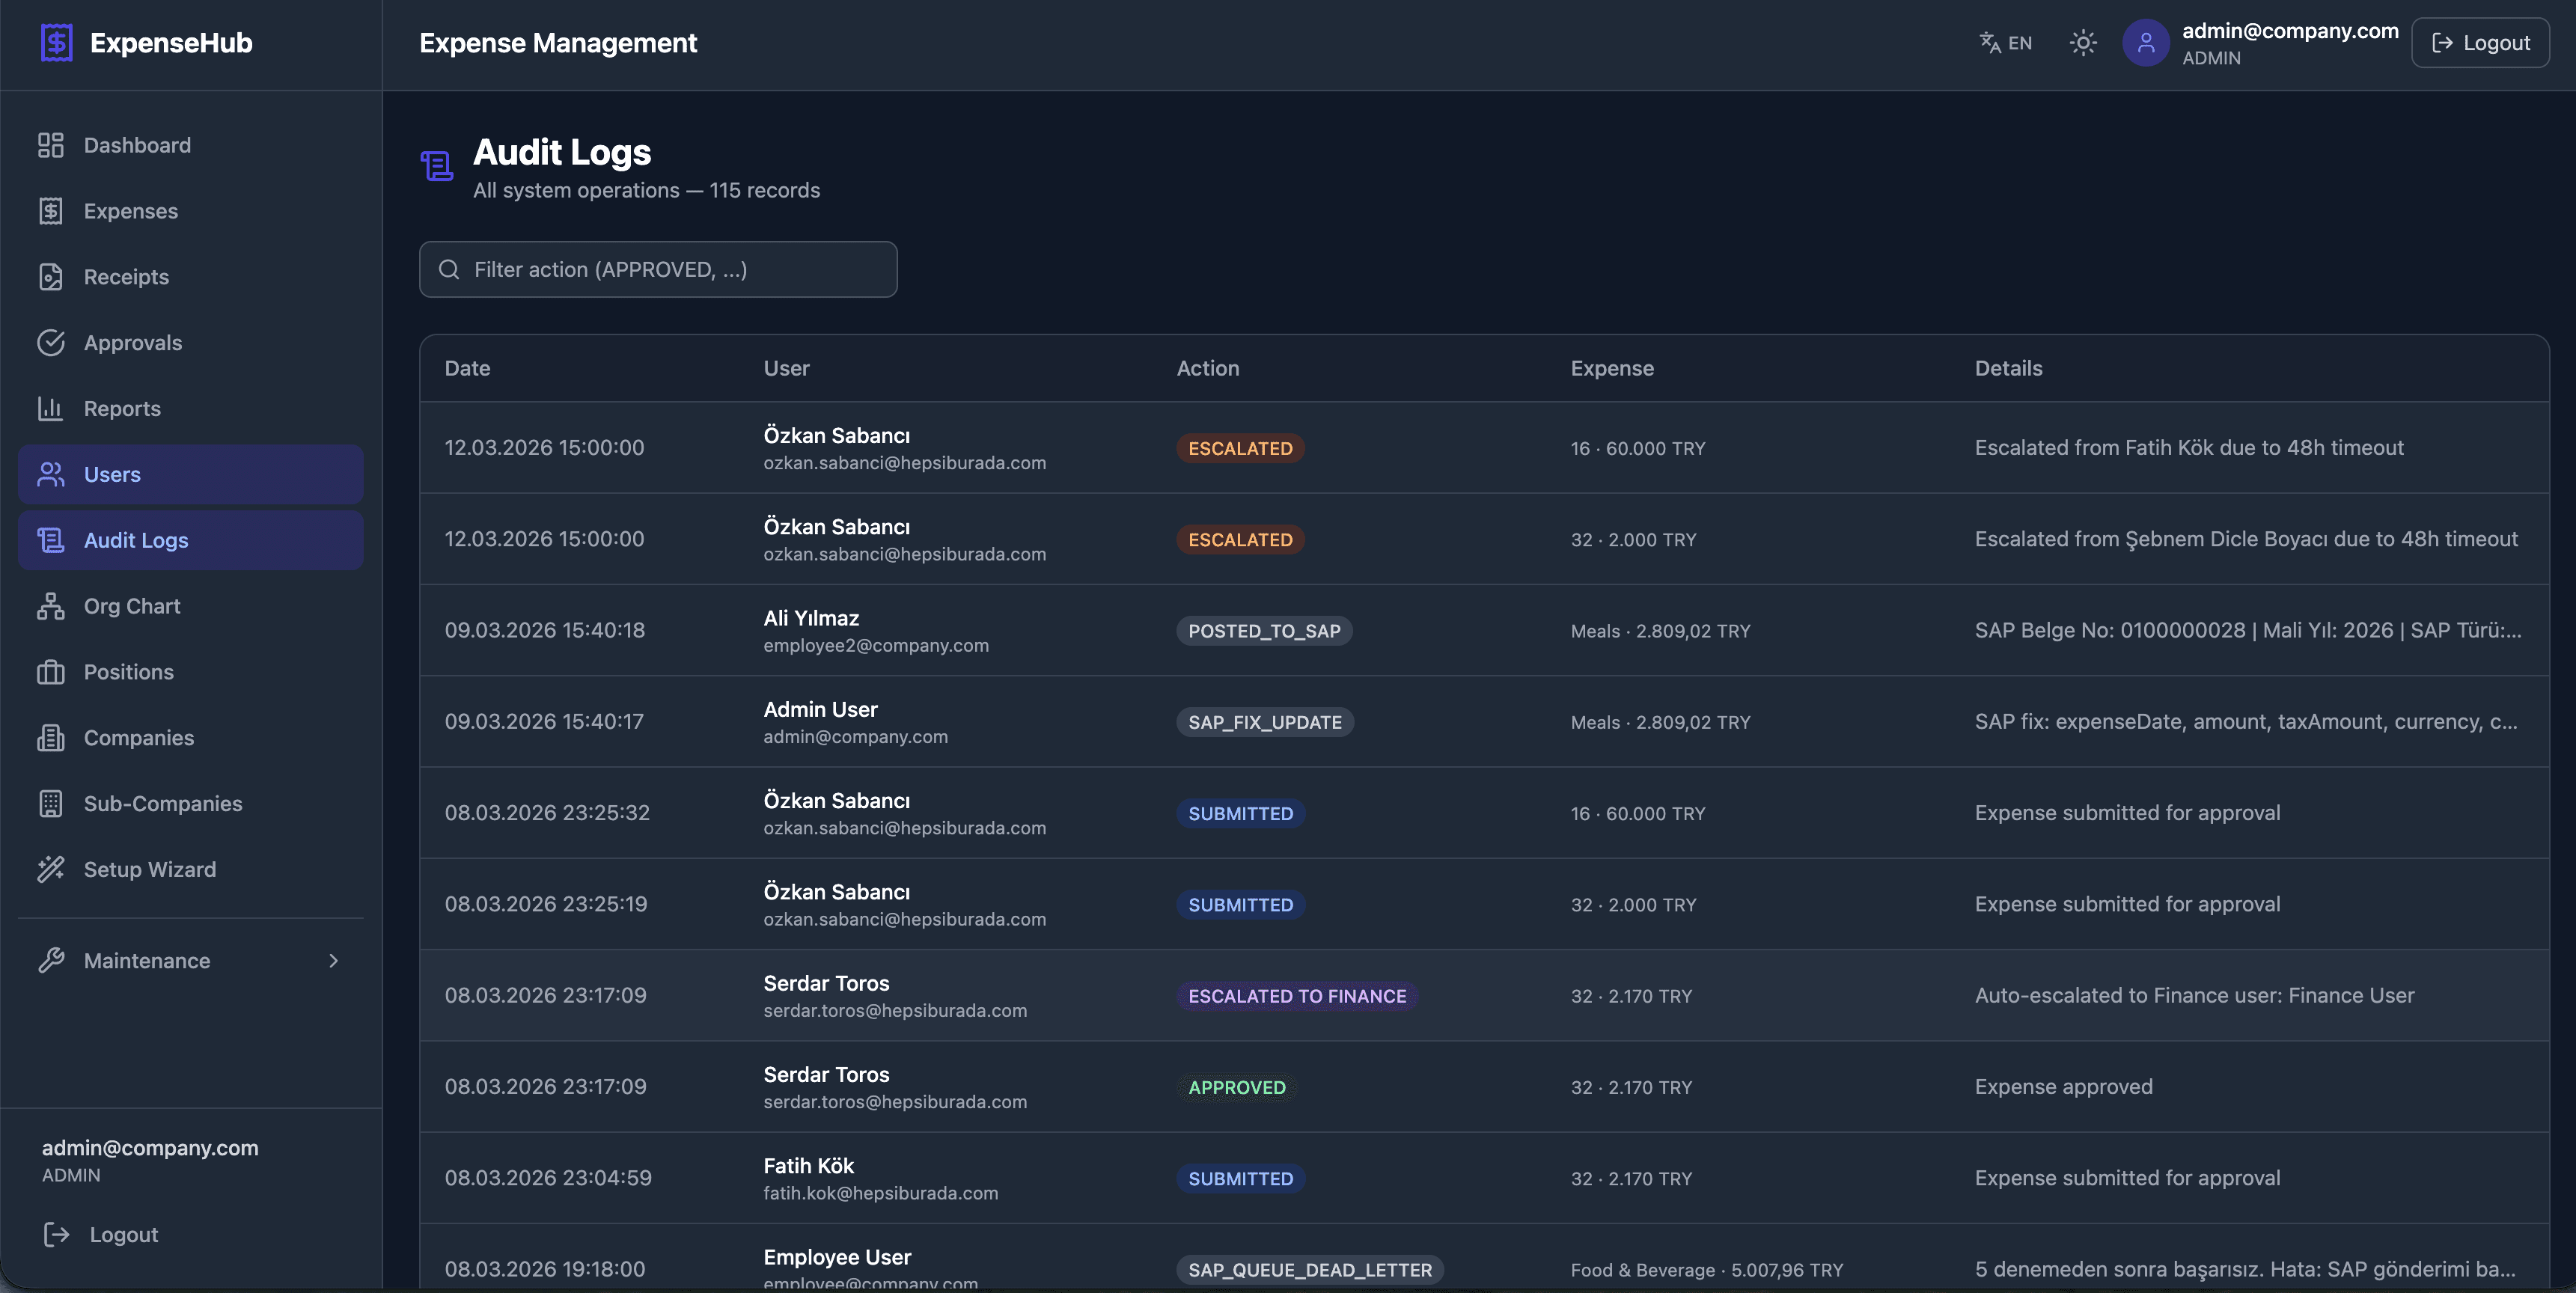Launch the Setup Wizard
The image size is (2576, 1293).
(190, 869)
